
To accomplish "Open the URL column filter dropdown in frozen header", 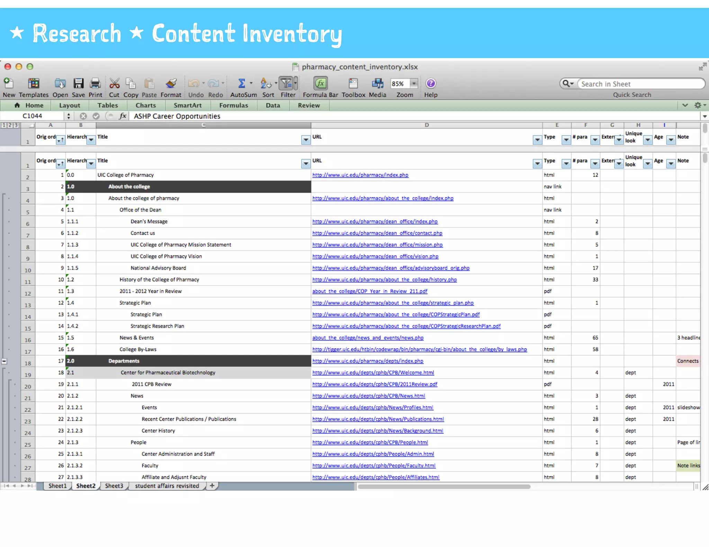I will coord(537,140).
